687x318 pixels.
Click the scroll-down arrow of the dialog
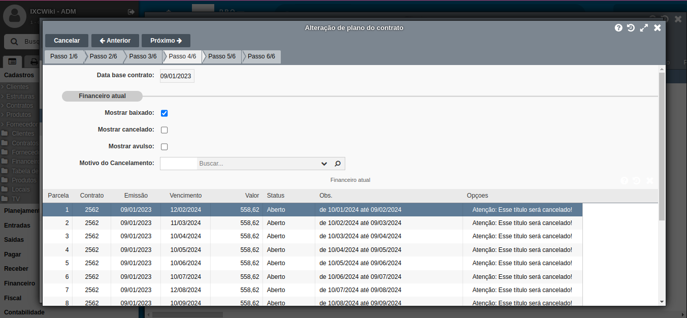click(662, 302)
